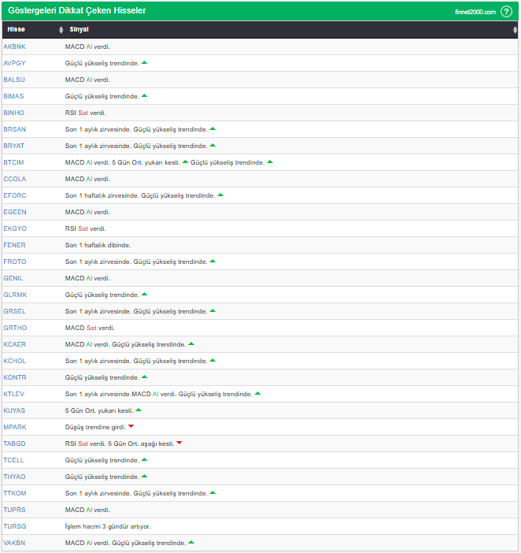Click the Hisse column header
The image size is (521, 553).
16,29
